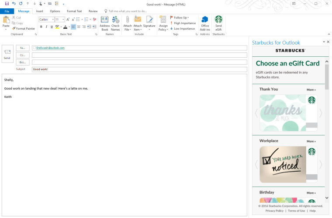The image size is (332, 218).
Task: Switch to the Insert tab
Action: click(39, 11)
